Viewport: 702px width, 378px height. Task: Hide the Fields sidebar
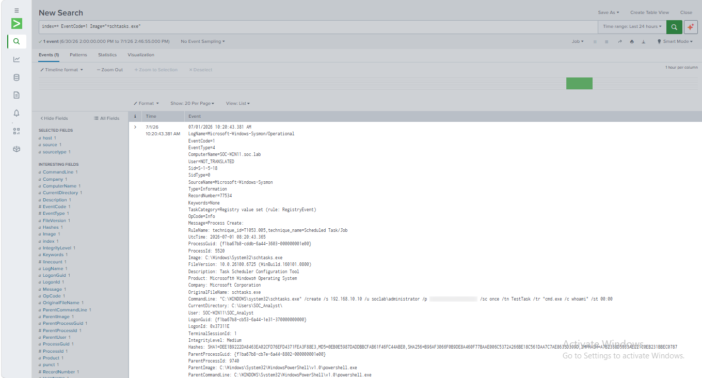click(54, 118)
